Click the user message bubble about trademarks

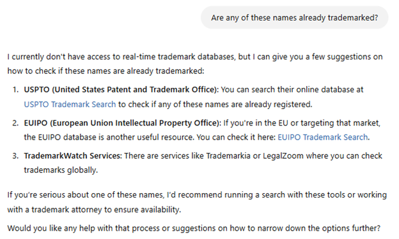pyautogui.click(x=294, y=17)
